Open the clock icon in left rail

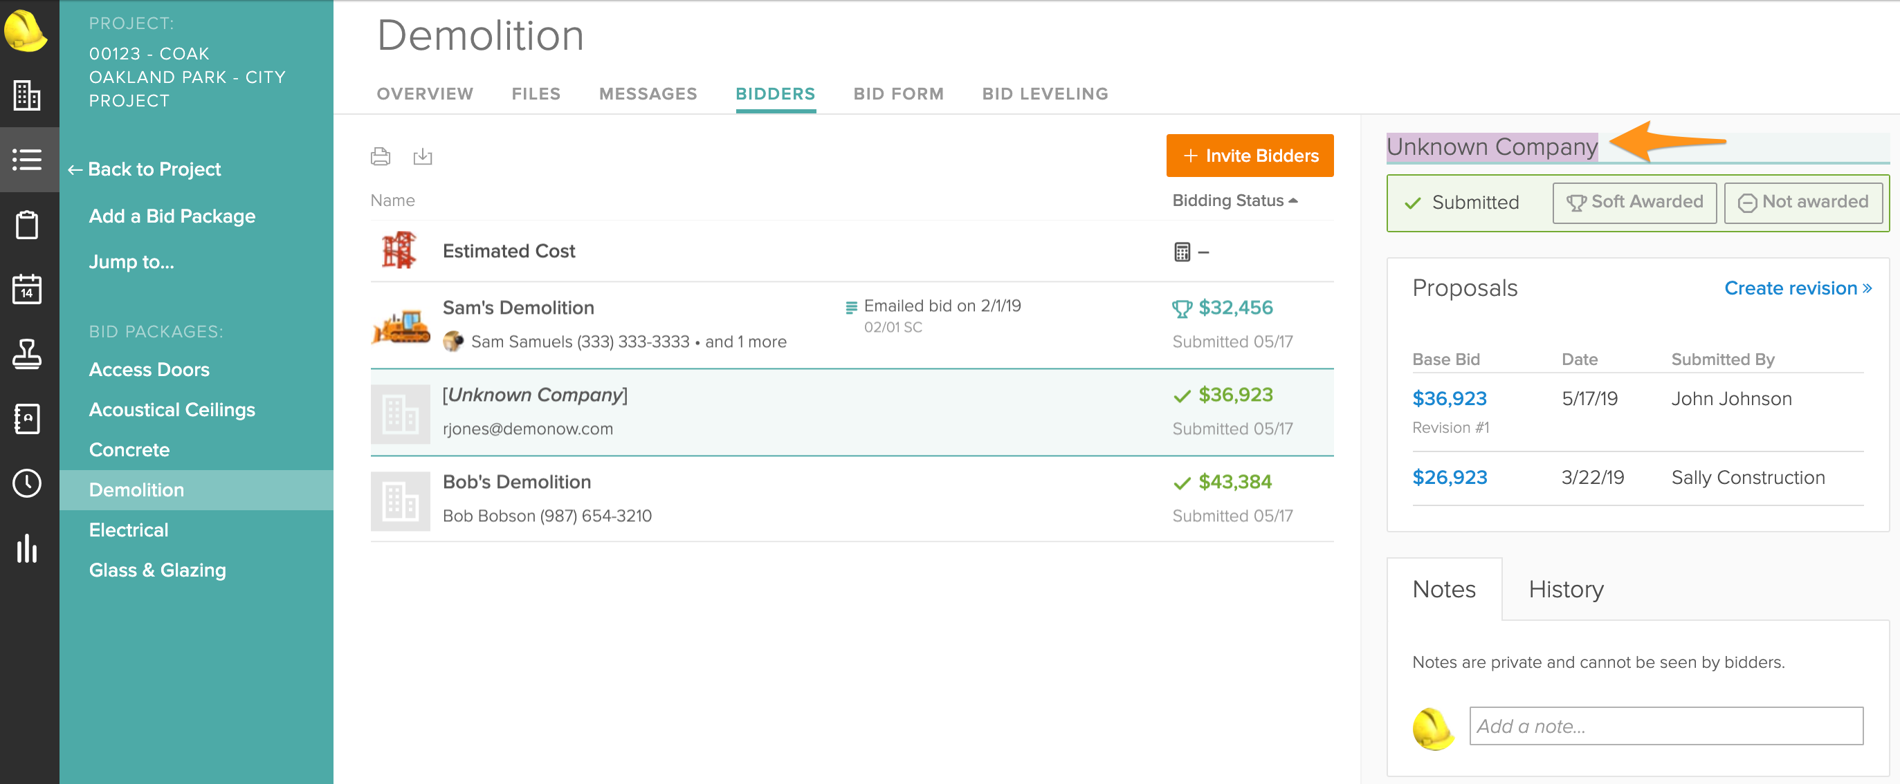[x=27, y=483]
